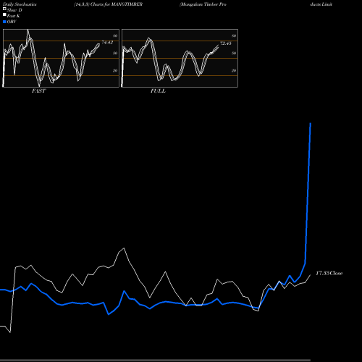Click the 20 level label in FULL chart

[x=234, y=70]
